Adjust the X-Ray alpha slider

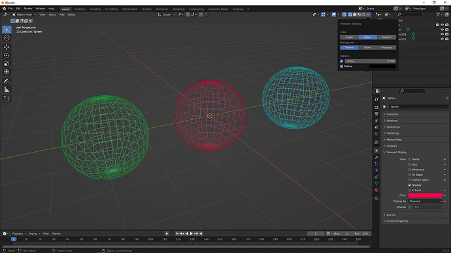click(x=371, y=61)
